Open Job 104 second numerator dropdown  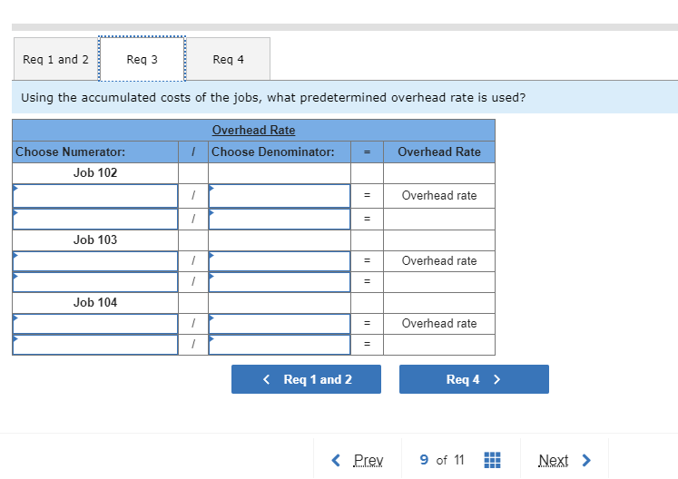click(x=95, y=345)
